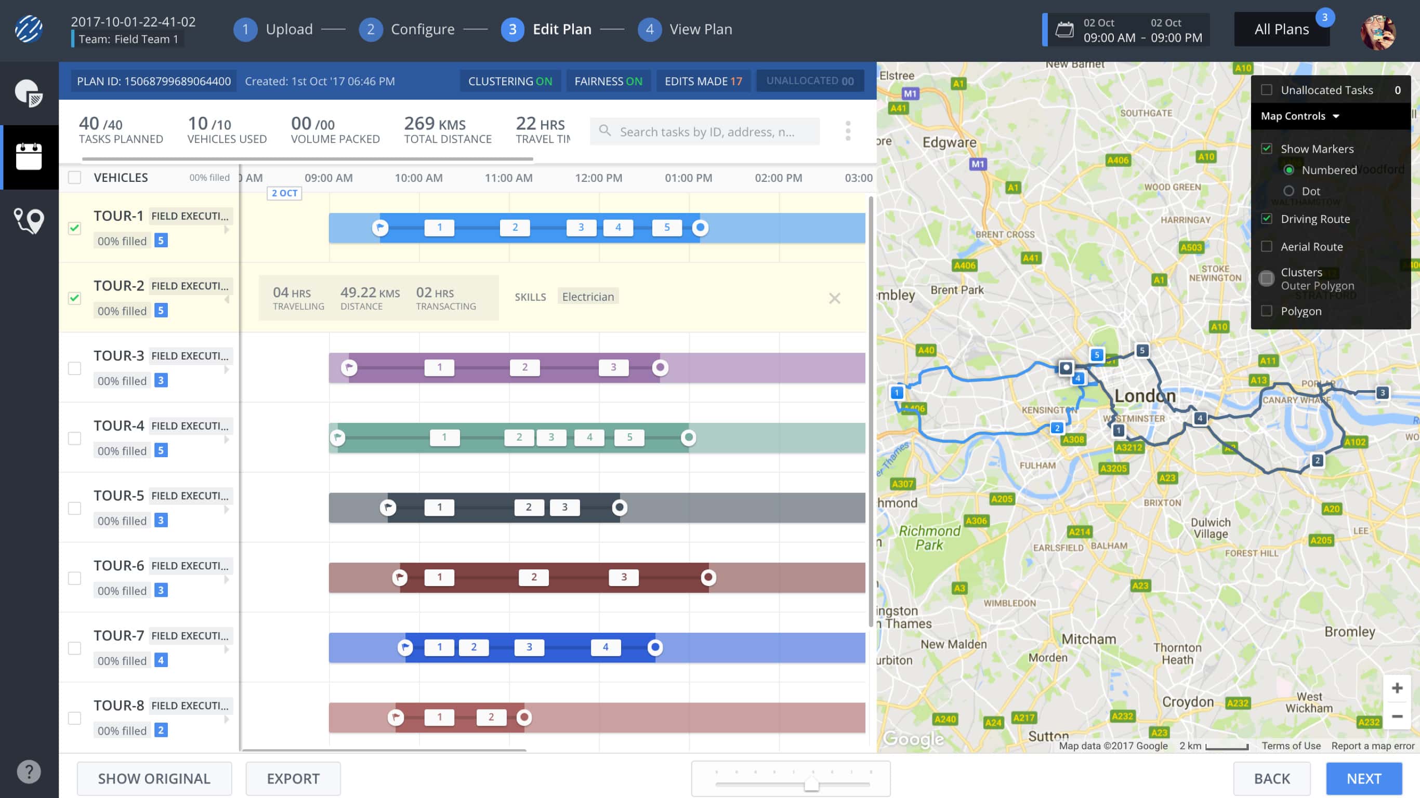Click the search magnifier icon in the tasks search bar

click(605, 131)
